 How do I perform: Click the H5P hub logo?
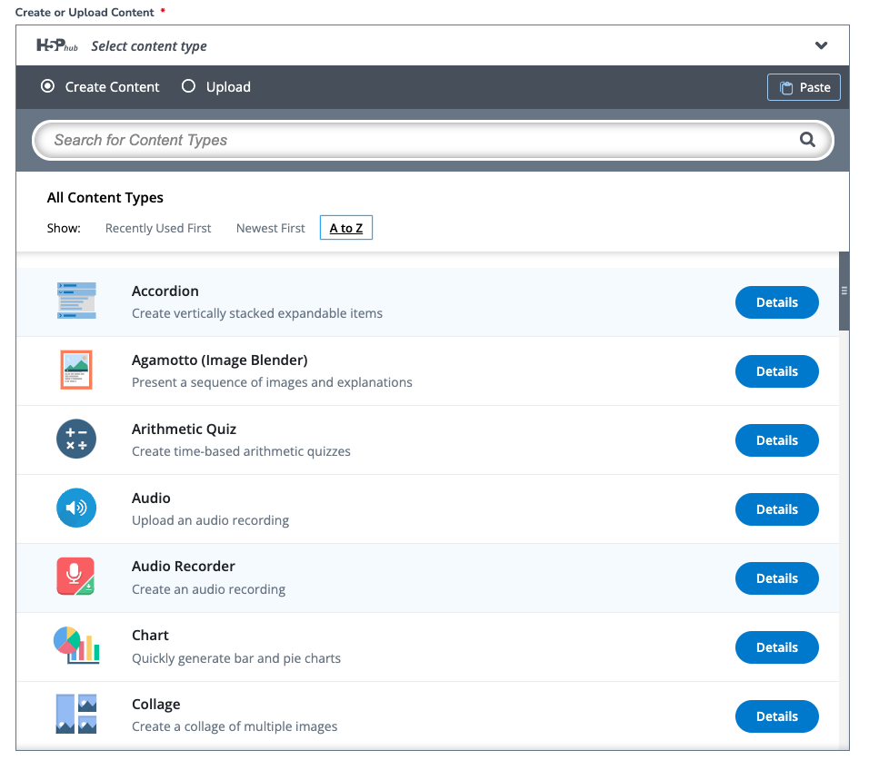click(57, 45)
